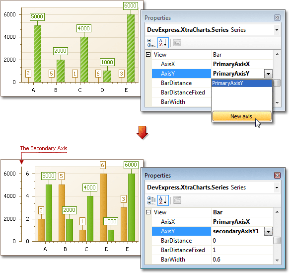Open Property Pages icon in upper Properties toolbar

tap(177, 43)
